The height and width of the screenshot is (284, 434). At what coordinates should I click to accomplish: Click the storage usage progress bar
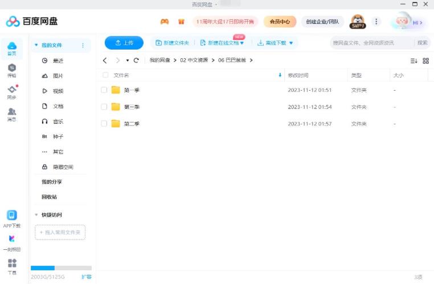click(x=61, y=268)
